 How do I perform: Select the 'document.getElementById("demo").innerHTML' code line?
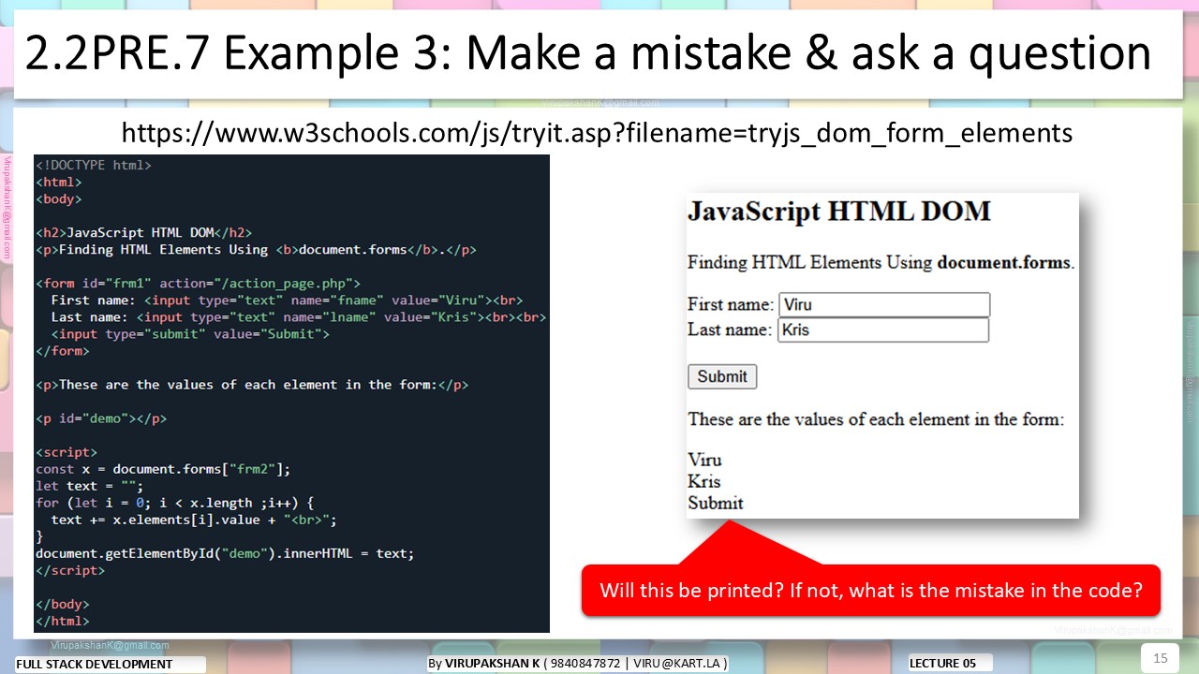[x=225, y=553]
